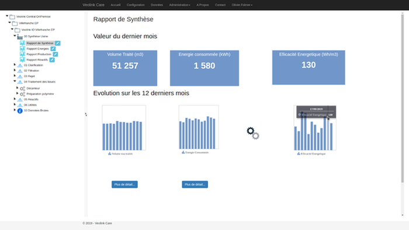Click the 04 Traitement des boues process icon
The image size is (409, 230).
click(20, 82)
